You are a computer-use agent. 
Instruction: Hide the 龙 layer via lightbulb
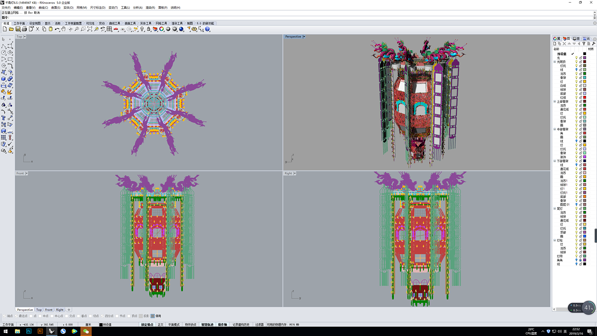pos(576,58)
